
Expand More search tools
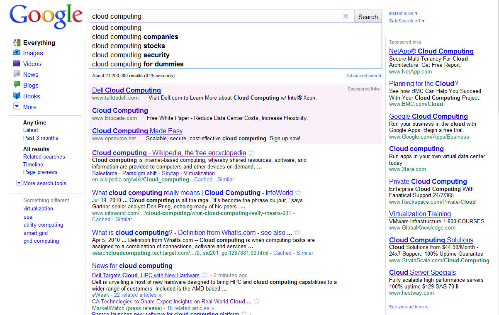(19, 183)
